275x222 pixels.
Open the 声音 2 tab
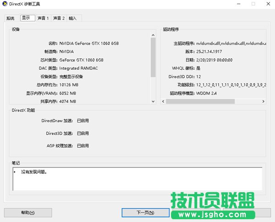tap(59, 18)
